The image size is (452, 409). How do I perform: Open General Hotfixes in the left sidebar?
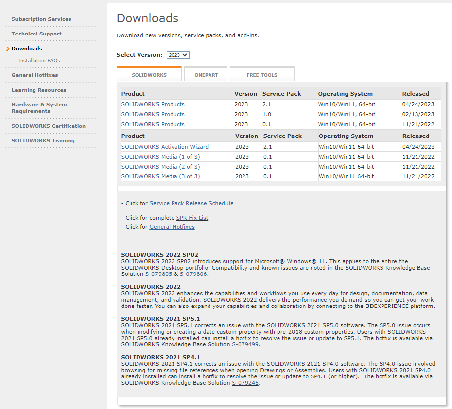(x=35, y=75)
